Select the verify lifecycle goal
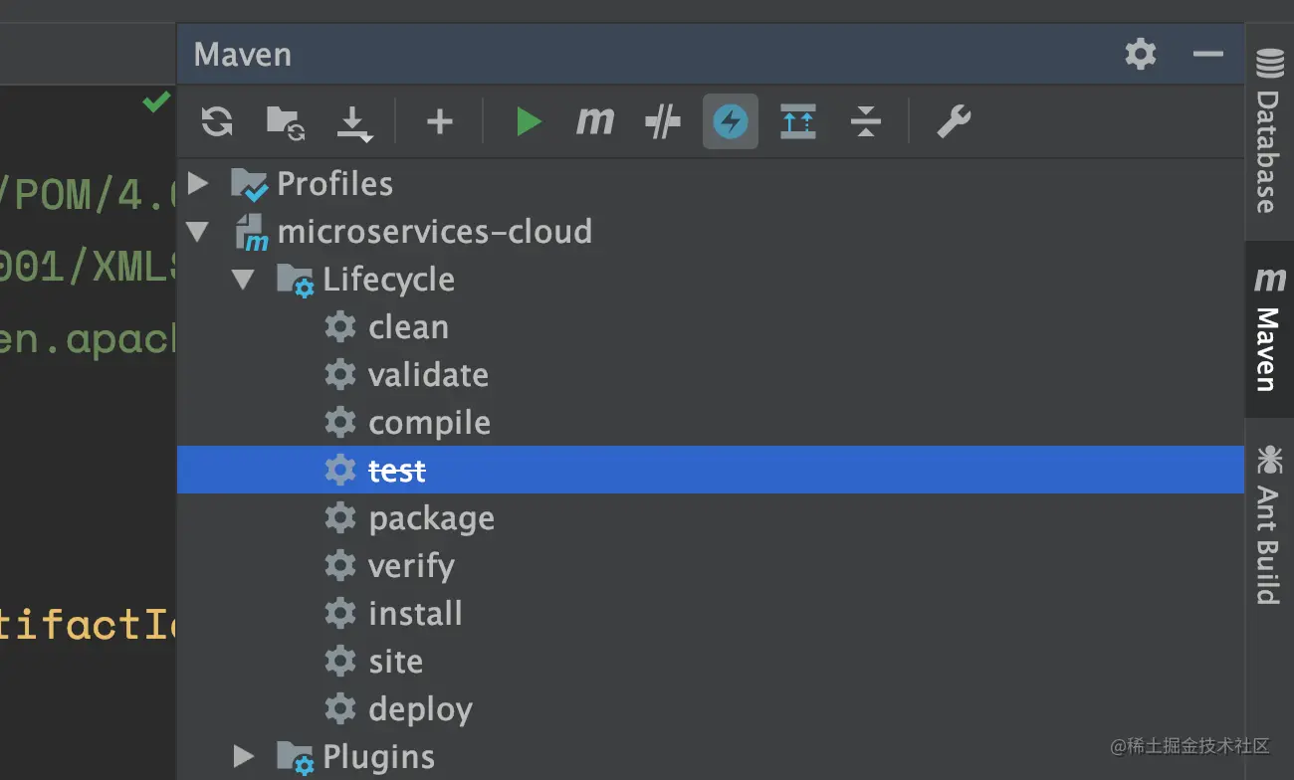The image size is (1294, 780). pos(411,566)
